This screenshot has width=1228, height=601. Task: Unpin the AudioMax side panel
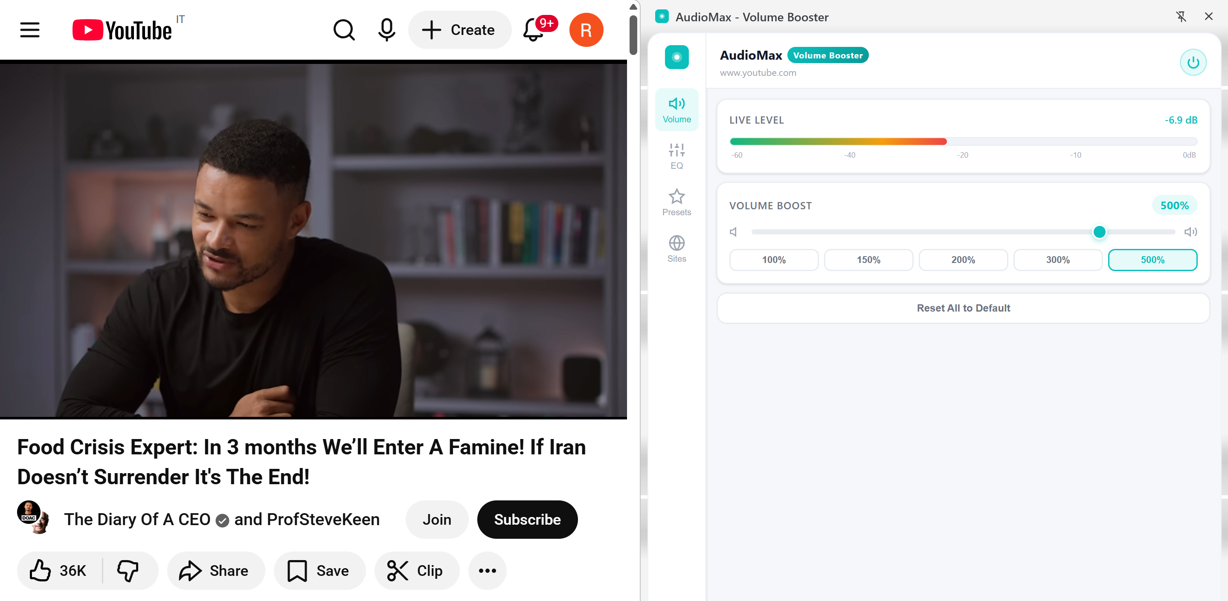pos(1181,17)
